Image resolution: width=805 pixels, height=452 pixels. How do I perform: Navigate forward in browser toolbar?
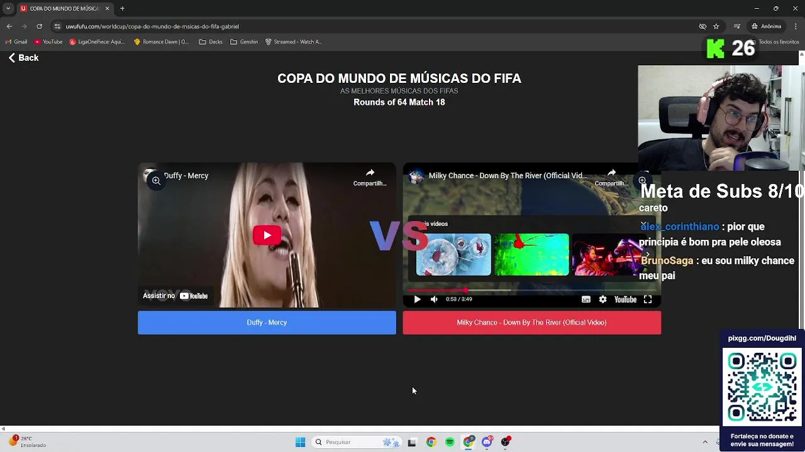tap(24, 26)
